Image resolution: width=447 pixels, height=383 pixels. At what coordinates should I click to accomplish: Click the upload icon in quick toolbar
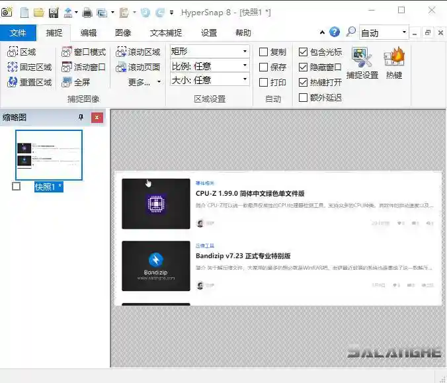68,13
